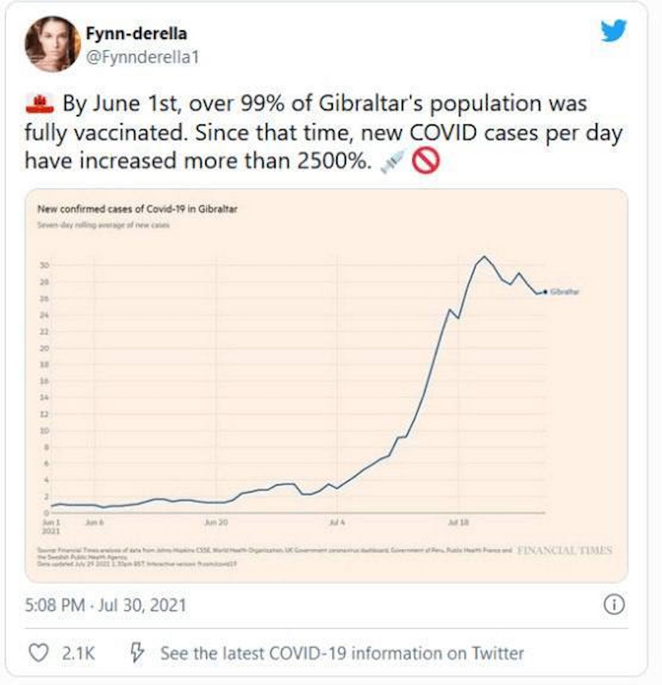
Task: Open the Fynn-derella profile avatar
Action: (52, 44)
